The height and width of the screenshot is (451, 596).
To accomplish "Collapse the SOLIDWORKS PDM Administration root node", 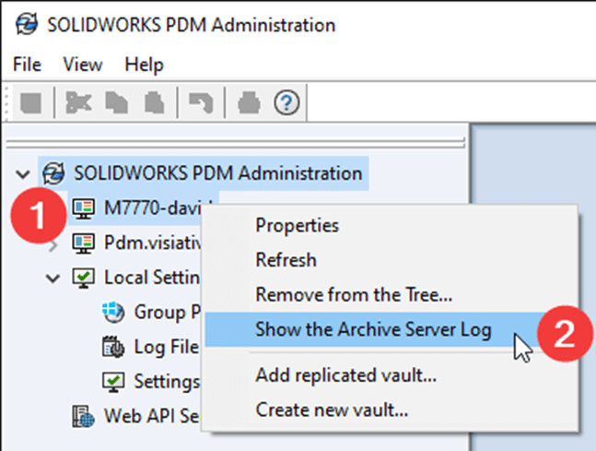I will 23,174.
